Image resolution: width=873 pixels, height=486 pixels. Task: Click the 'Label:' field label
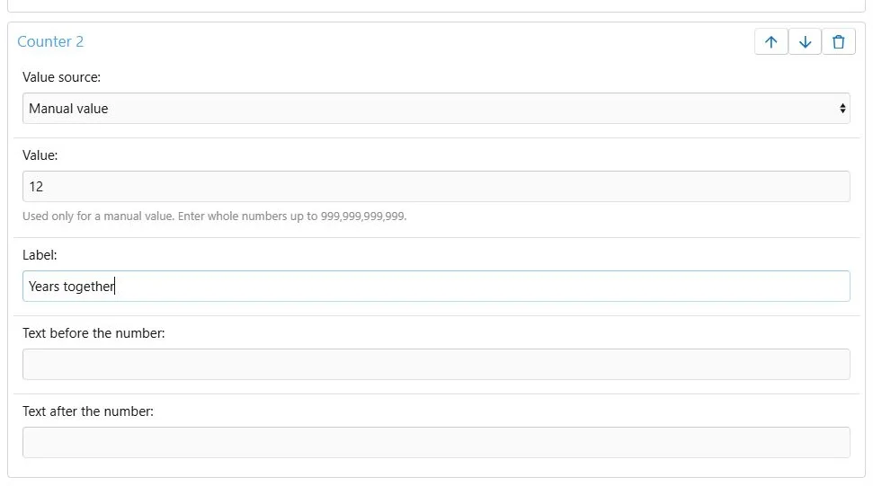40,255
